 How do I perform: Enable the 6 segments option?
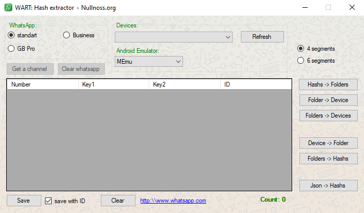(x=301, y=61)
